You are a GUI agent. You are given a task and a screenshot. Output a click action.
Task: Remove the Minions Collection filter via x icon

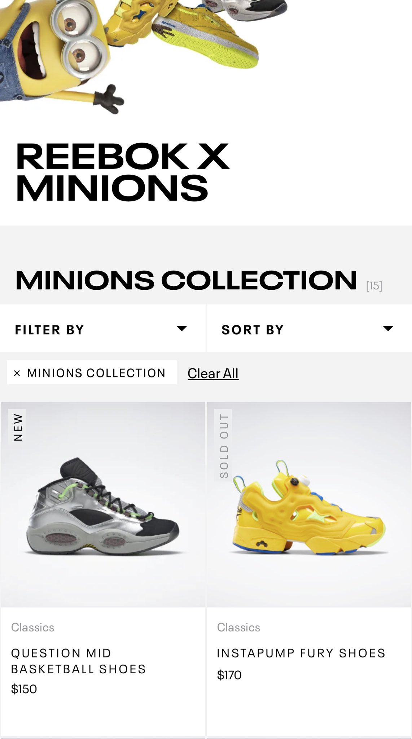pos(17,373)
